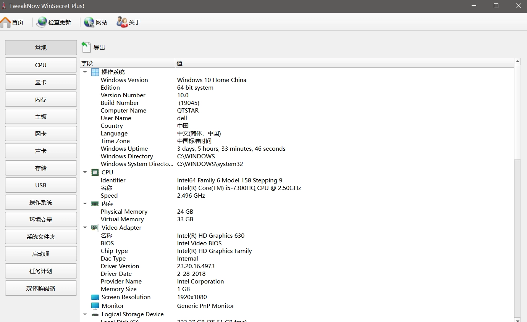Open the 任务计划 section
This screenshot has width=527, height=322.
pyautogui.click(x=41, y=271)
